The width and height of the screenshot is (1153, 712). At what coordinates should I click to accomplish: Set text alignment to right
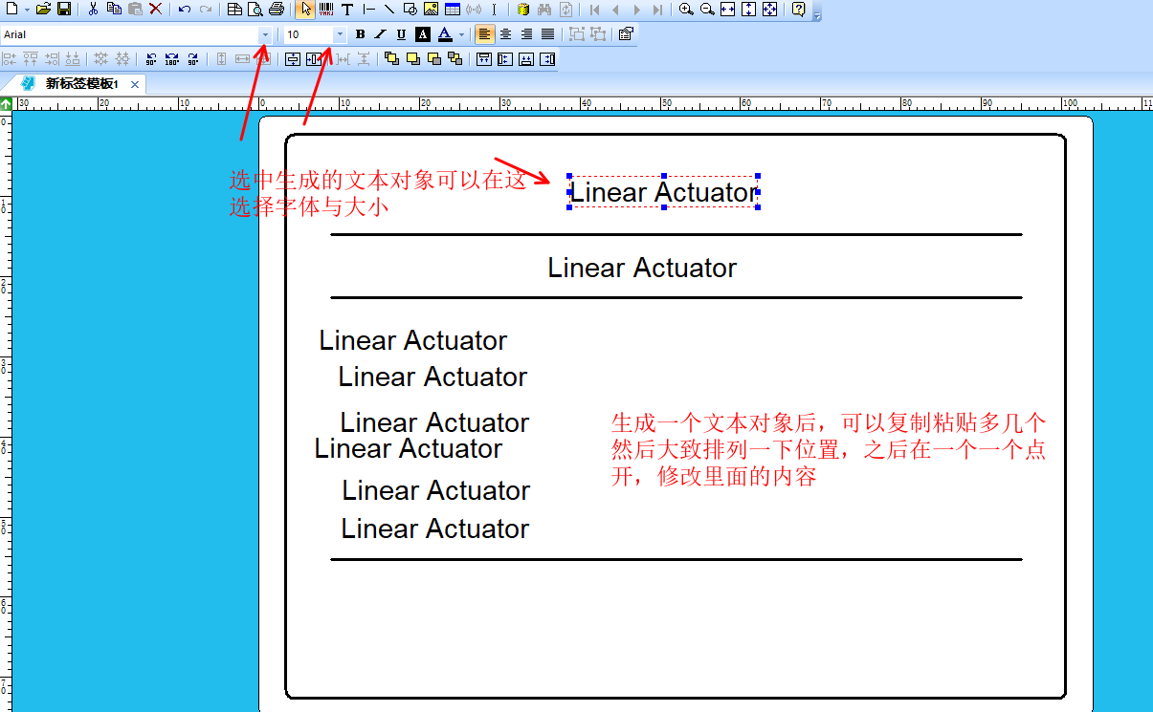[x=527, y=34]
